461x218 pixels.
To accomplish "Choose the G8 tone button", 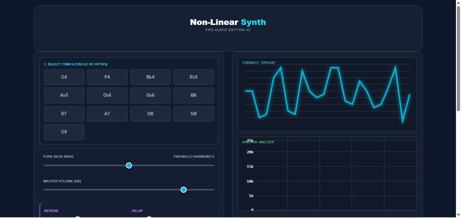I will [x=194, y=114].
